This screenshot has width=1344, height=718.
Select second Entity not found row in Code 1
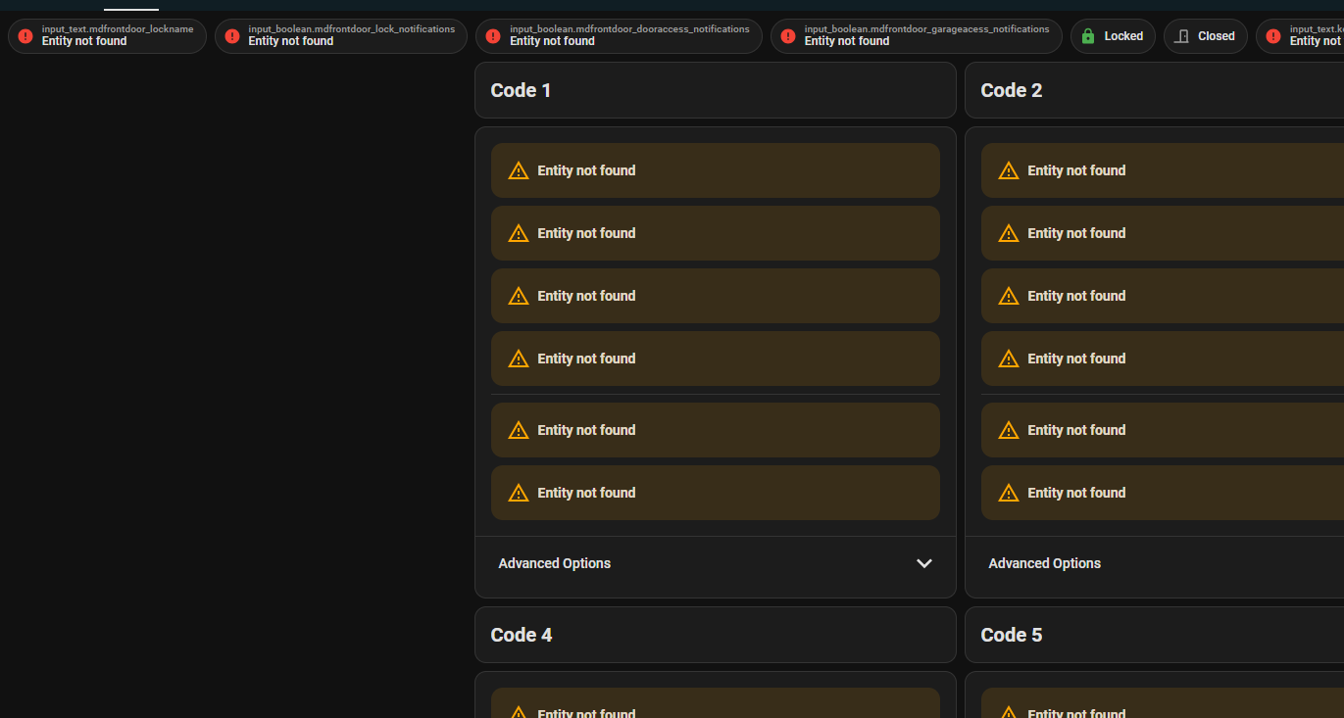(x=715, y=233)
